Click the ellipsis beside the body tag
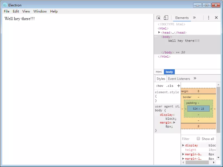 point(156,37)
